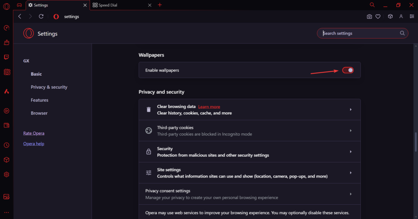
Task: Disable the Enable wallpapers toggle
Action: [348, 70]
